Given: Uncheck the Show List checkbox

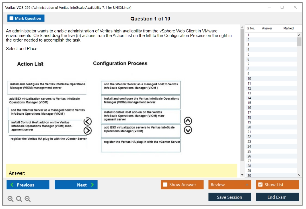Looking at the screenshot, I should (260, 185).
